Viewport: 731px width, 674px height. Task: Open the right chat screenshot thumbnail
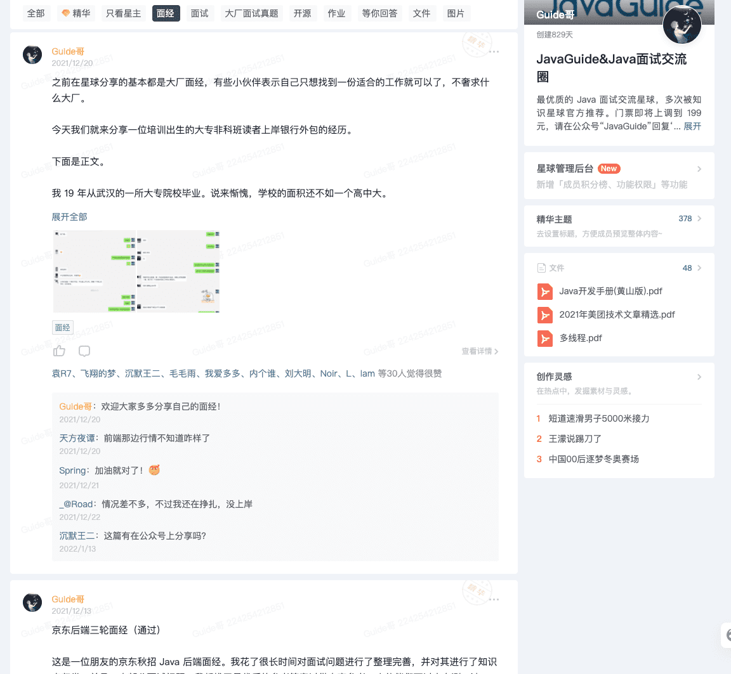point(178,271)
